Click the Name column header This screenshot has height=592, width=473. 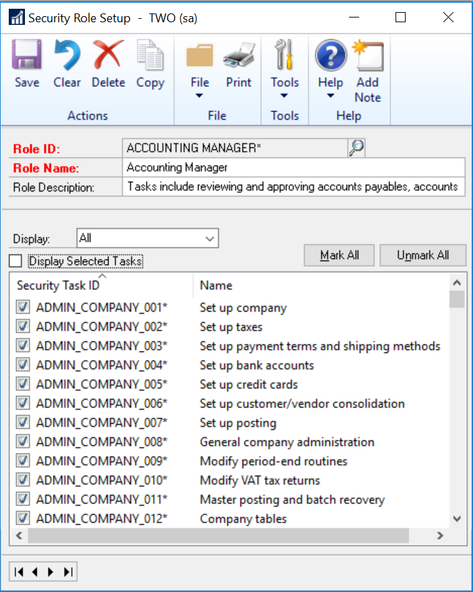pyautogui.click(x=216, y=286)
